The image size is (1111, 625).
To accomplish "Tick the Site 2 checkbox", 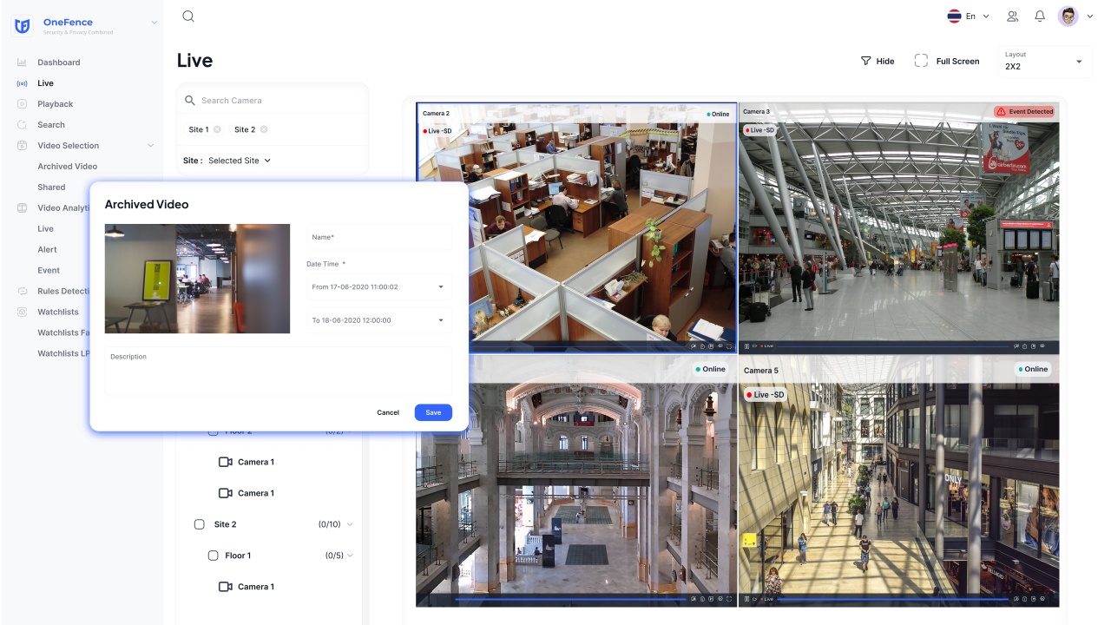I will 199,524.
